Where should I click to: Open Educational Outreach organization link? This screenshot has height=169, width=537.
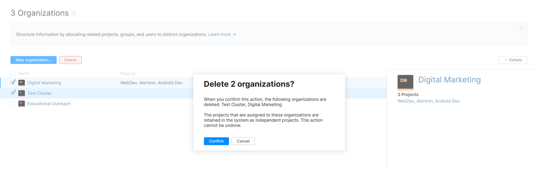[x=49, y=103]
